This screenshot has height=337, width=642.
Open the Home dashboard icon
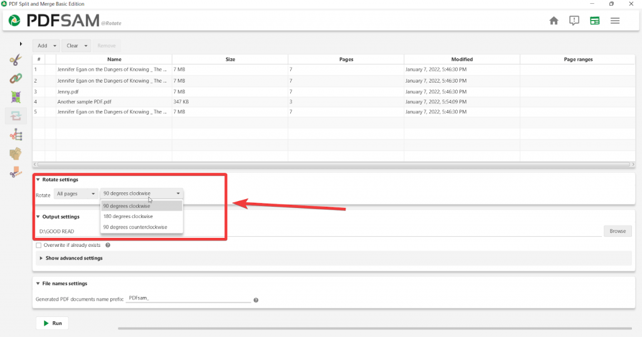[x=554, y=21]
